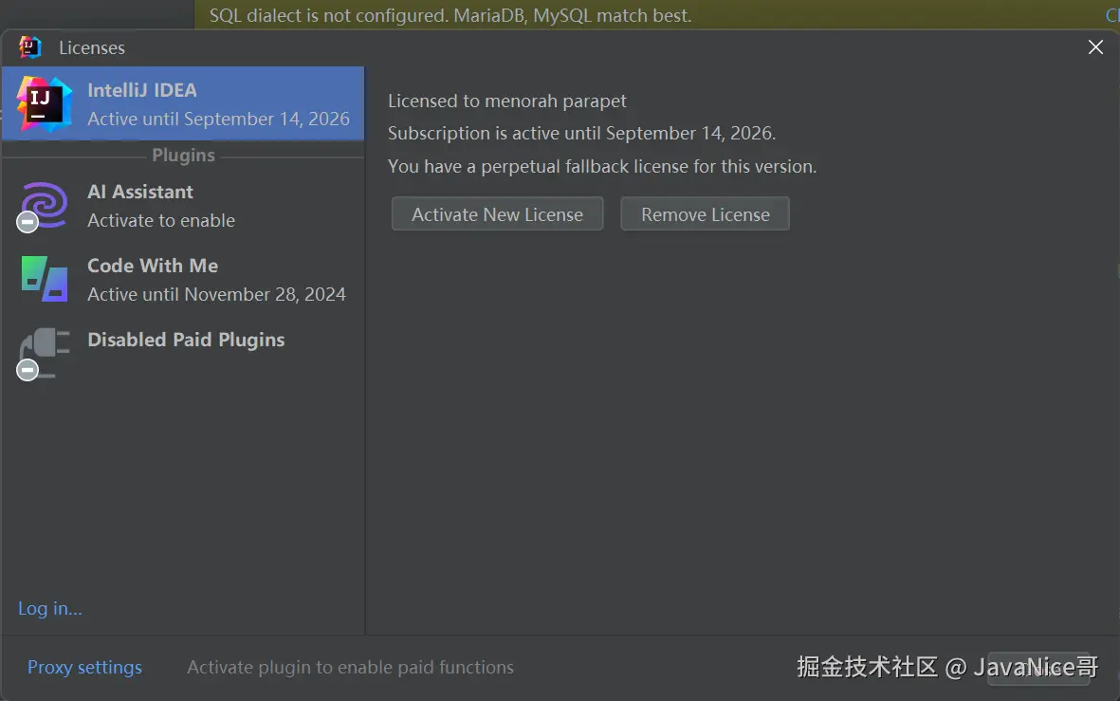Screen dimensions: 1120x701
Task: Click SQL dialect not configured notification
Action: pos(450,15)
